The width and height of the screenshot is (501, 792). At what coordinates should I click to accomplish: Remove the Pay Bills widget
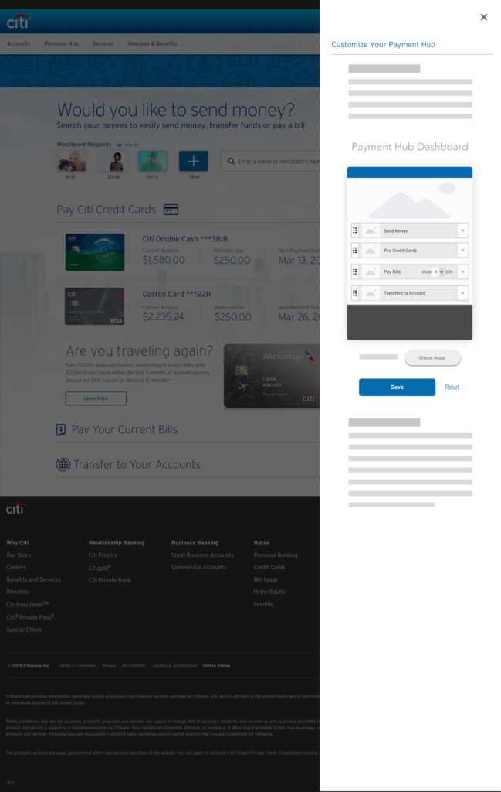[462, 271]
